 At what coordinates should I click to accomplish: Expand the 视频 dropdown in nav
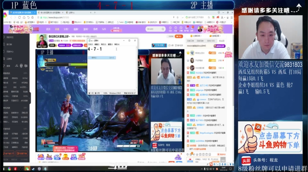pos(76,29)
